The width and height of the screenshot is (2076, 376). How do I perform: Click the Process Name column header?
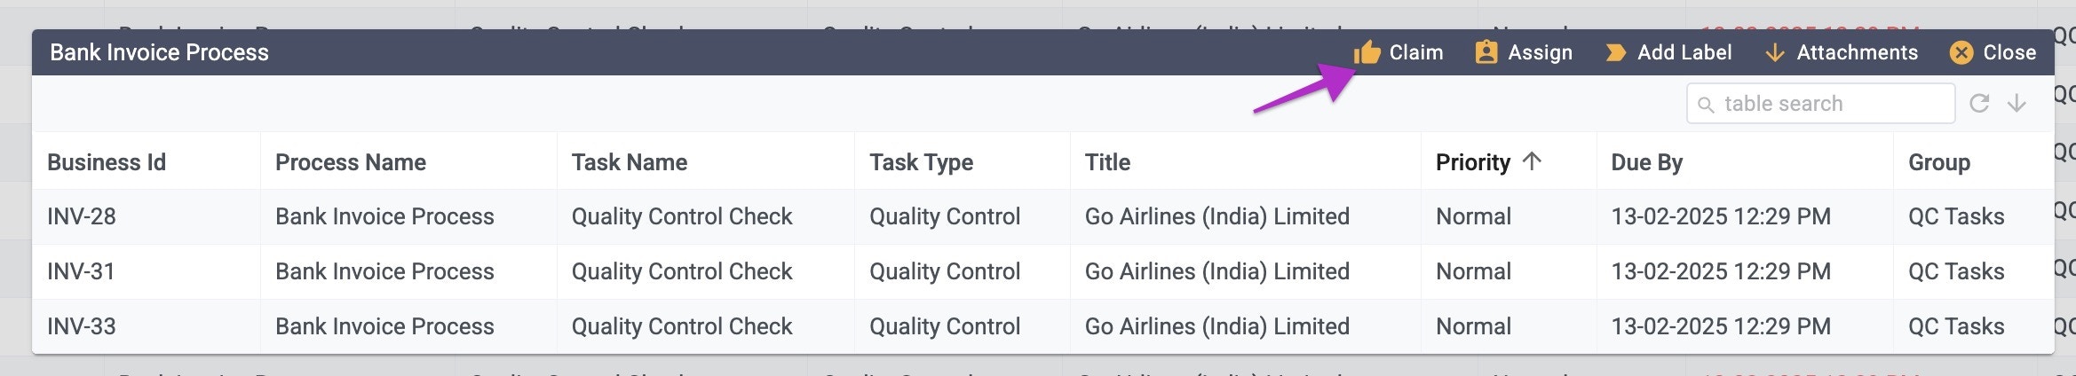click(x=351, y=162)
